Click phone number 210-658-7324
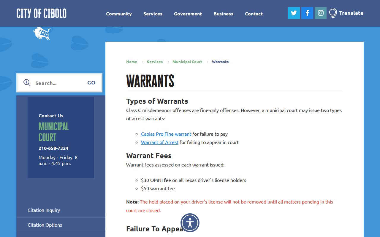The image size is (380, 237). [x=53, y=148]
